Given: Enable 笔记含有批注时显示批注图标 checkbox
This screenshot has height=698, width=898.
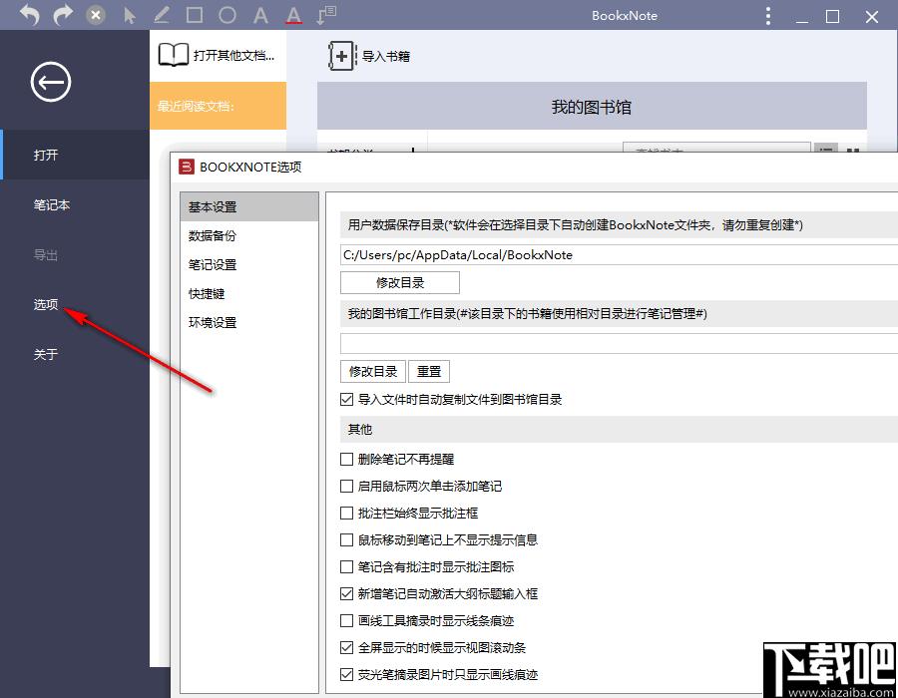Looking at the screenshot, I should coord(346,567).
